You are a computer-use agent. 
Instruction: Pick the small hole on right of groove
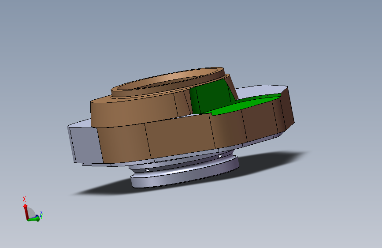pyautogui.click(x=220, y=156)
